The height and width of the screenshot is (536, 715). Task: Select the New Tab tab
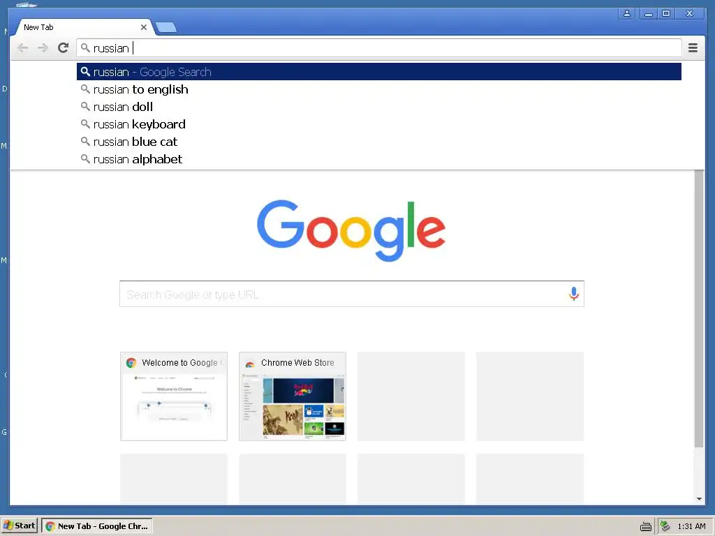click(84, 27)
